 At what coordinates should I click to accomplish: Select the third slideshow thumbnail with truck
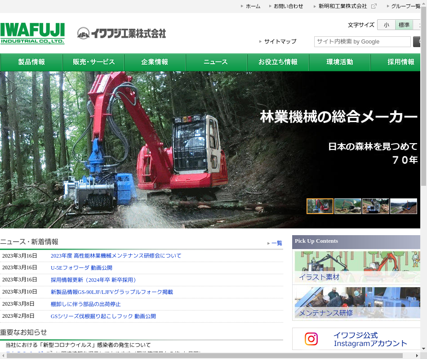[375, 206]
